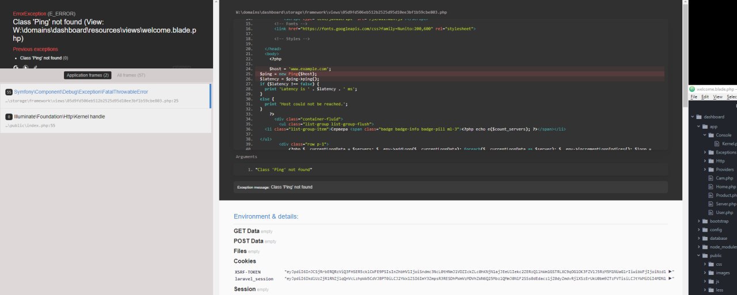737x295 pixels.
Task: Click the ErrorException (E_ERROR) title
Action: tap(44, 13)
